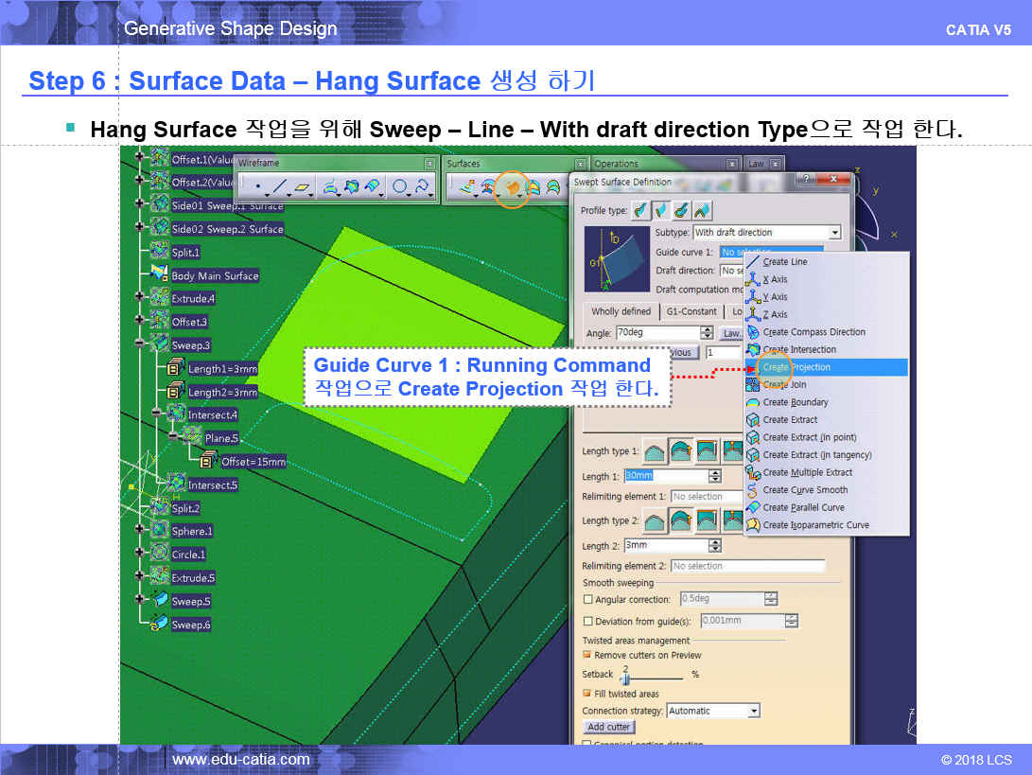This screenshot has width=1032, height=775.
Task: Click the highlighted Sweep icon in Surfaces toolbar
Action: 512,187
